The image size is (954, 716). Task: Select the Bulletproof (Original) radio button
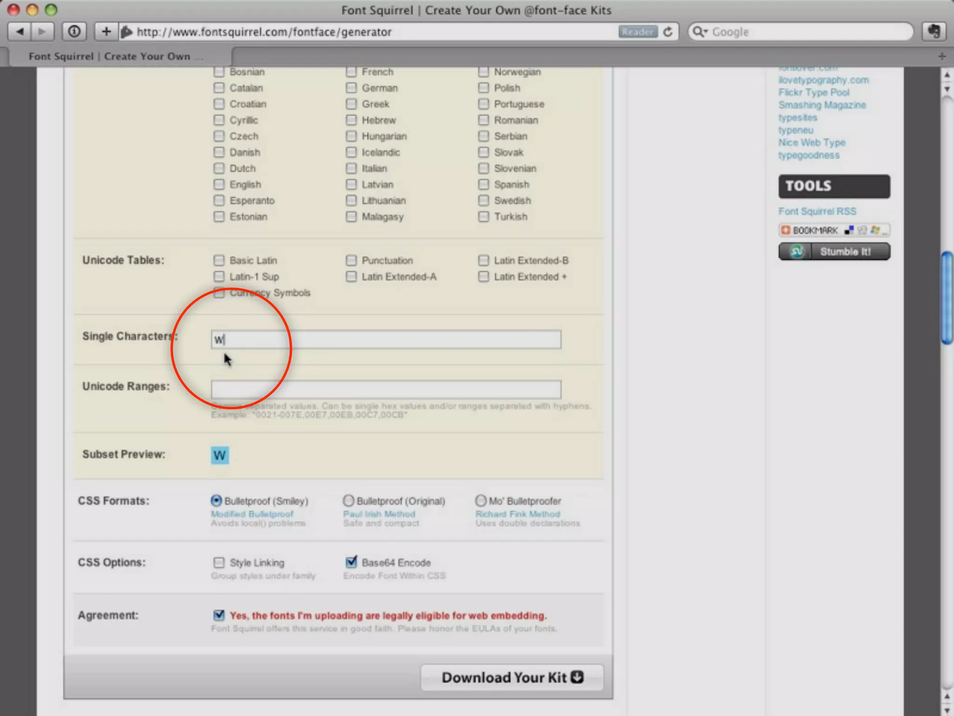click(348, 501)
